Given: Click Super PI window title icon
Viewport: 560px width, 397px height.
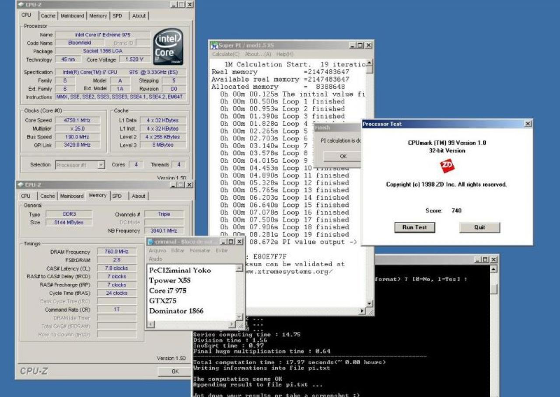Looking at the screenshot, I should pos(214,45).
